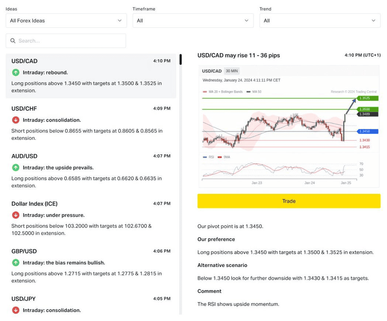Open the USD/CAD chart image
Screen dimensions: 387x321
click(x=289, y=126)
